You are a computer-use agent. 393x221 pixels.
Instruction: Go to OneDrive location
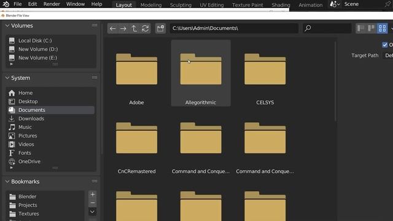pos(50,161)
